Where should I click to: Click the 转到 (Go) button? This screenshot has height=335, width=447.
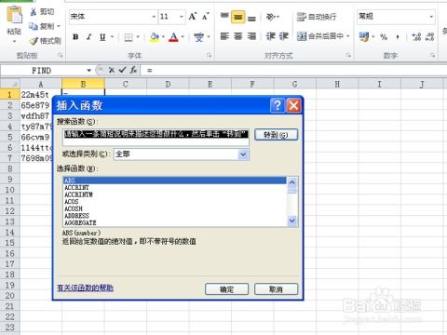tap(276, 135)
